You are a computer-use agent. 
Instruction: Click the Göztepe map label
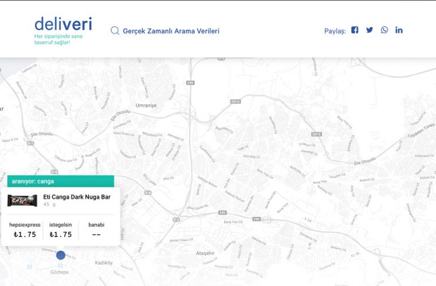tap(59, 272)
